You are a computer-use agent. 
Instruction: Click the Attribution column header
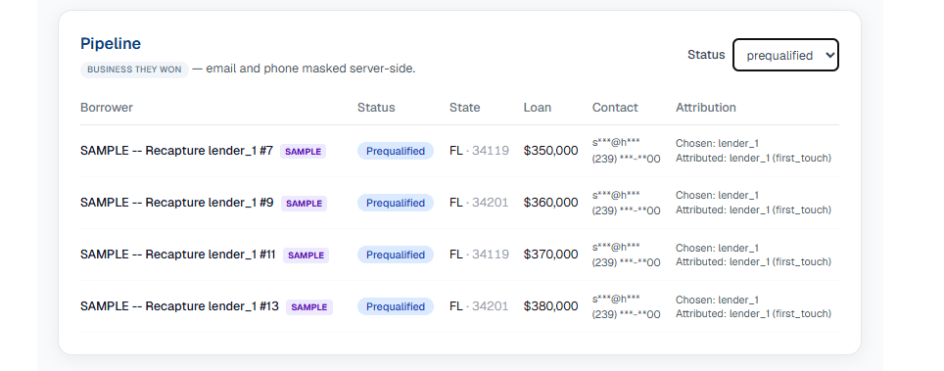coord(706,108)
